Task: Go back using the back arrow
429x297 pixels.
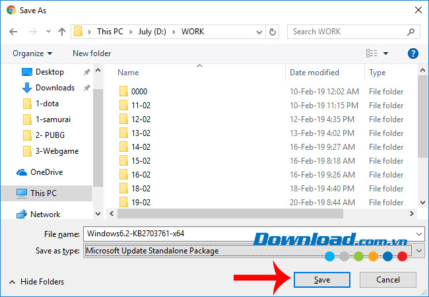Action: click(x=13, y=32)
